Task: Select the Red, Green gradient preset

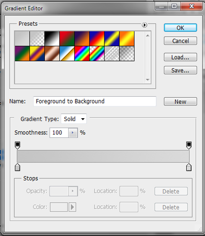Action: pyautogui.click(x=67, y=39)
